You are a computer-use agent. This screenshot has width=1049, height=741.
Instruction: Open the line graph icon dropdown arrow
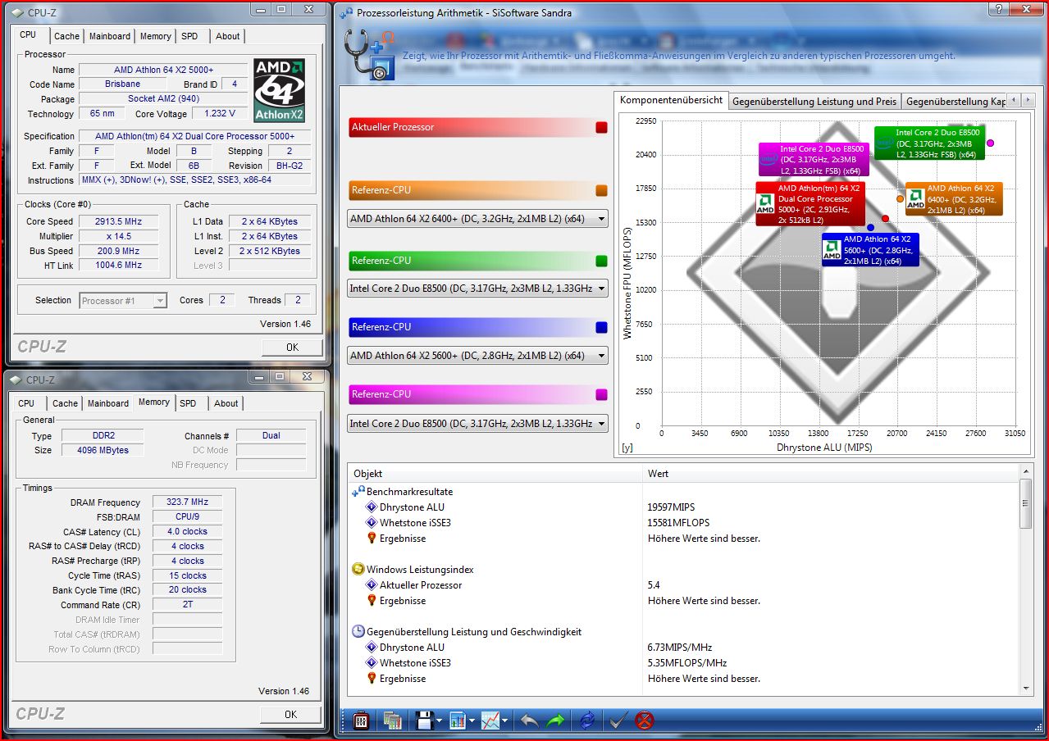tap(504, 721)
